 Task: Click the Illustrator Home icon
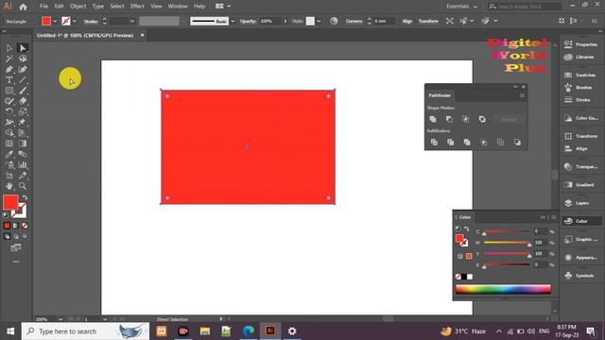(23, 7)
